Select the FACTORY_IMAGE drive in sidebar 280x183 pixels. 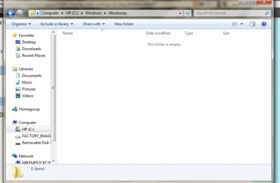pos(36,136)
